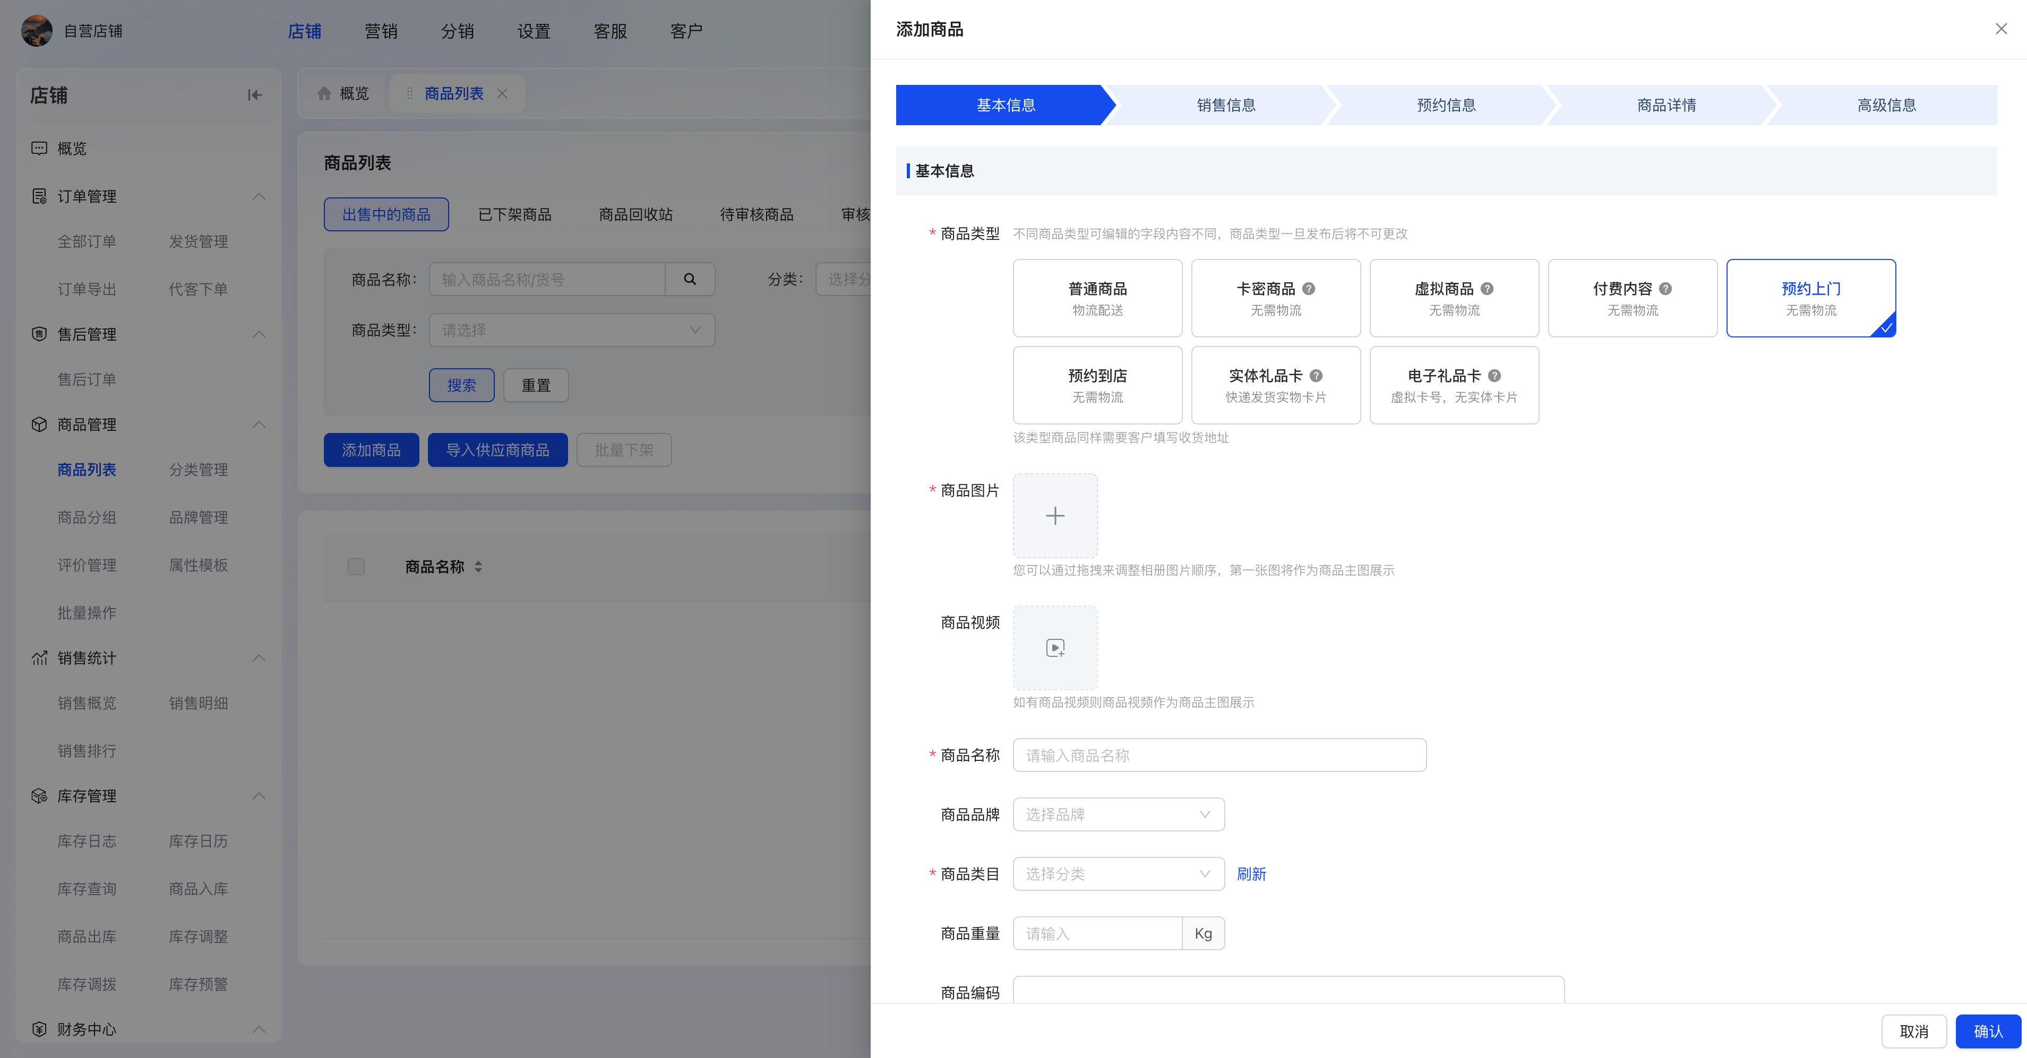Open the 选择分类 dropdown for 商品类目
Screen dimensions: 2027x1058
tap(1118, 874)
